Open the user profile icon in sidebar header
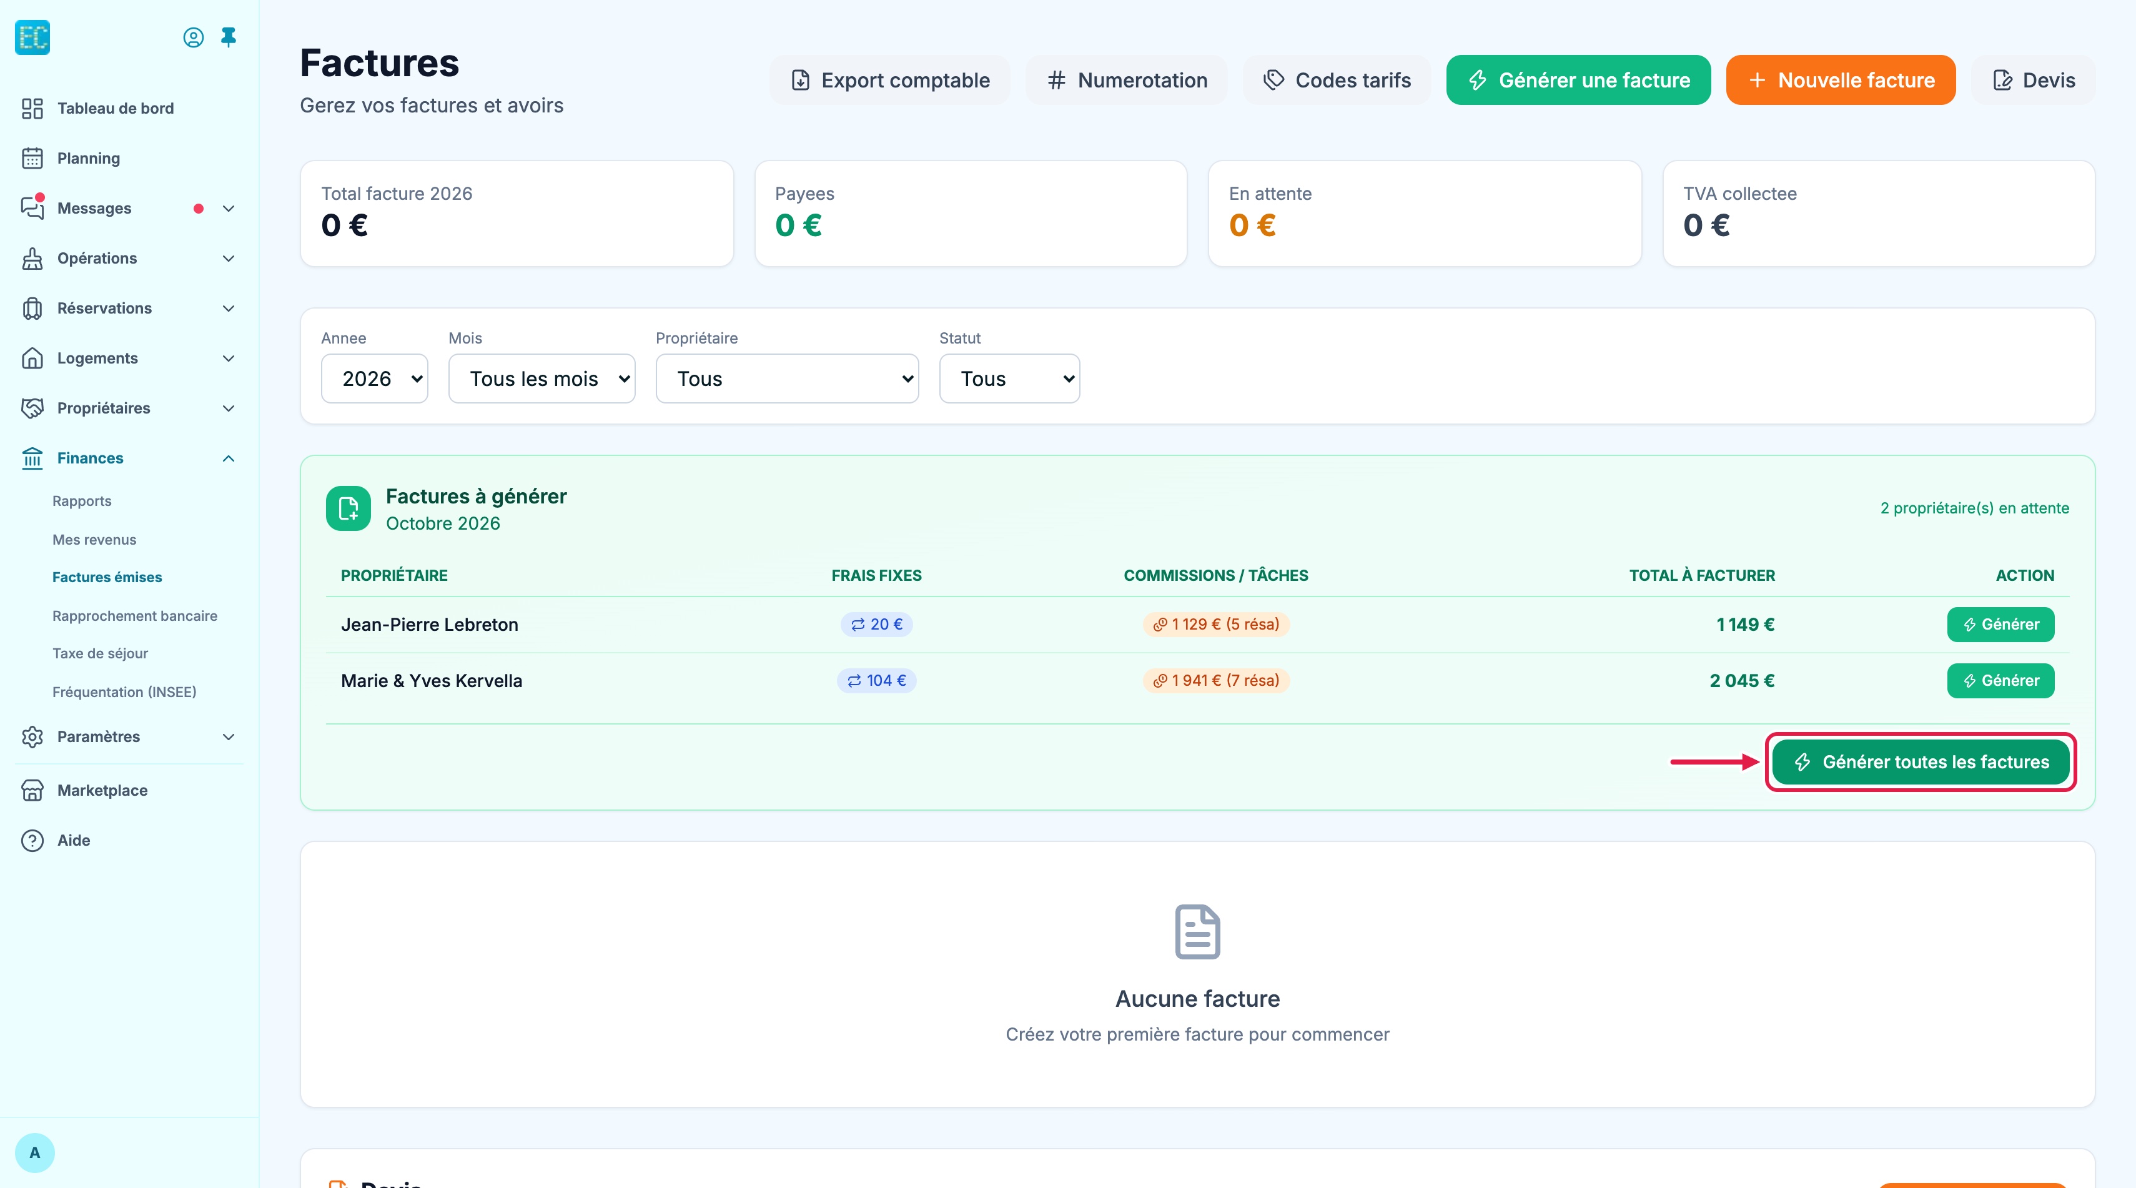 (193, 37)
